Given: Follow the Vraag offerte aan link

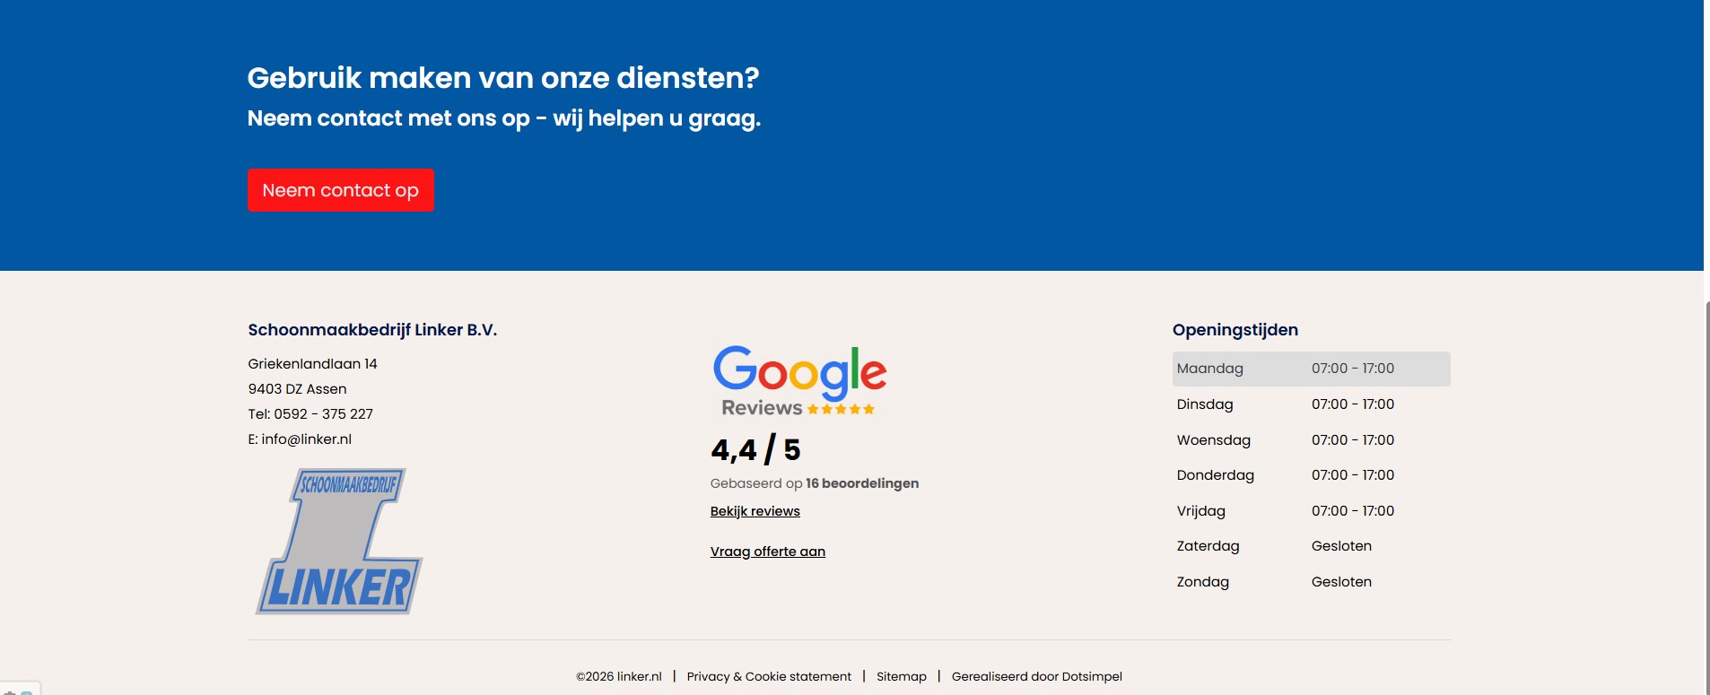Looking at the screenshot, I should [x=767, y=552].
